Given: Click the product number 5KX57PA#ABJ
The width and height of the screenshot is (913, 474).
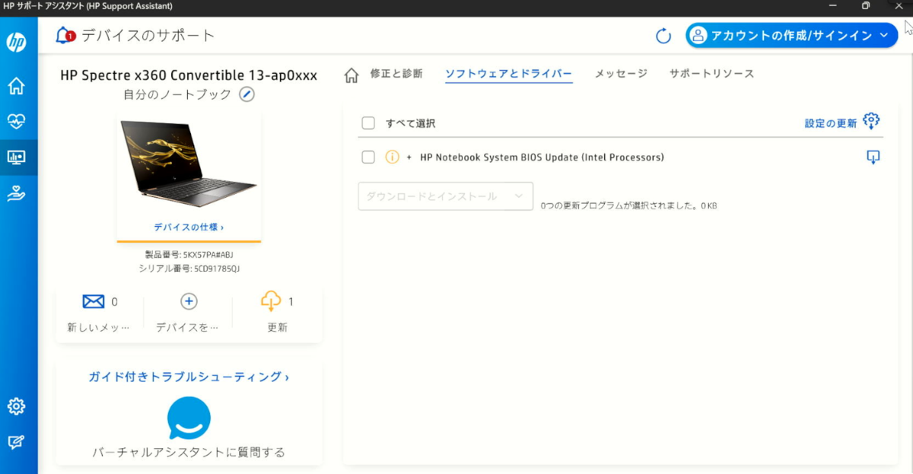Looking at the screenshot, I should [x=208, y=255].
